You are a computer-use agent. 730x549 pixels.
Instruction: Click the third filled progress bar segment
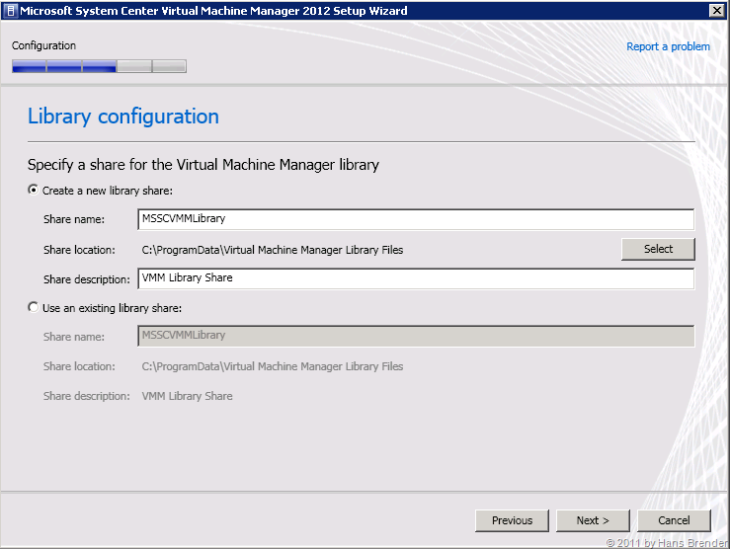(99, 67)
